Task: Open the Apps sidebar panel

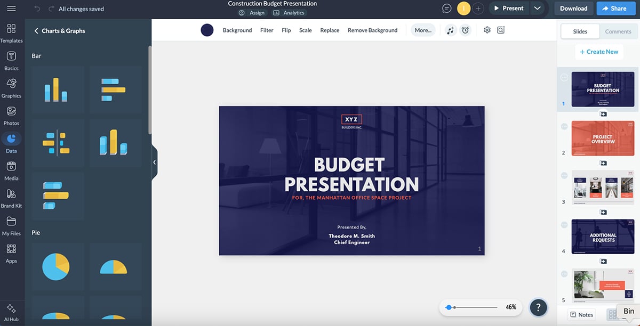Action: click(11, 253)
